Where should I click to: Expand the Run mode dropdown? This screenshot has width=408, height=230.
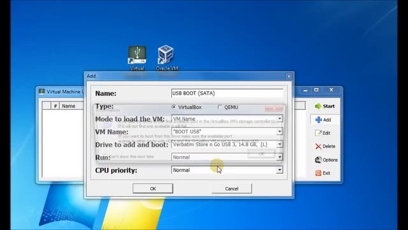pyautogui.click(x=279, y=157)
